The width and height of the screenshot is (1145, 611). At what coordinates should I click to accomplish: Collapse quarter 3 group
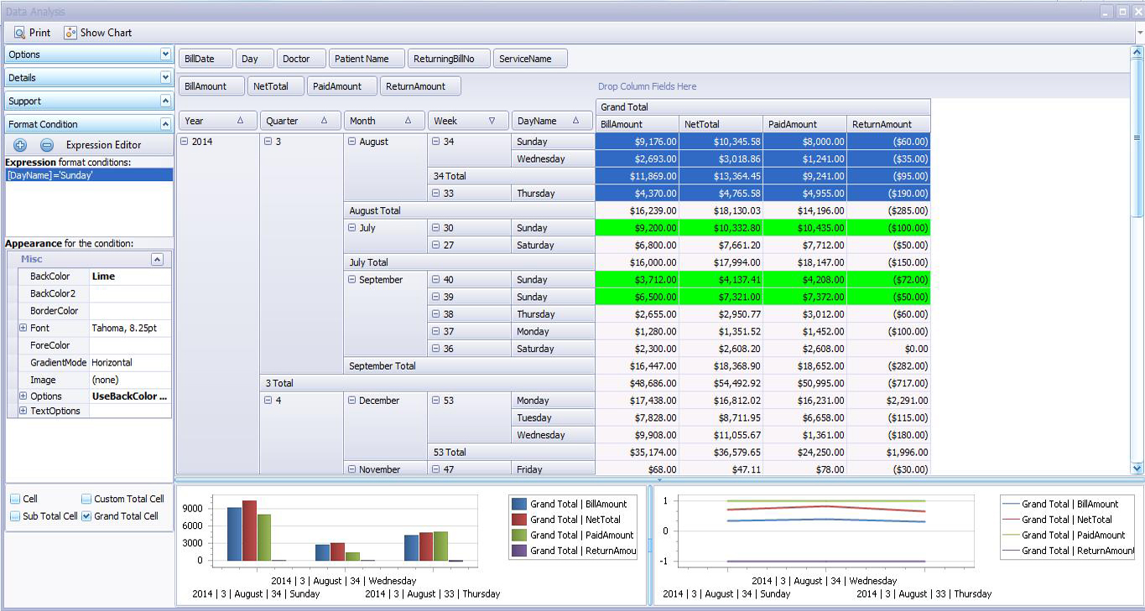tap(268, 142)
